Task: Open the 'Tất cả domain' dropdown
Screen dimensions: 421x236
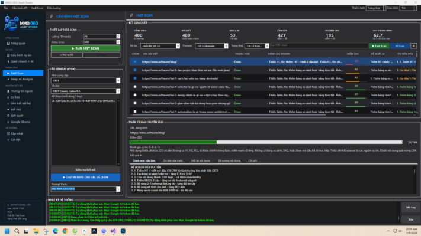Action: 211,46
